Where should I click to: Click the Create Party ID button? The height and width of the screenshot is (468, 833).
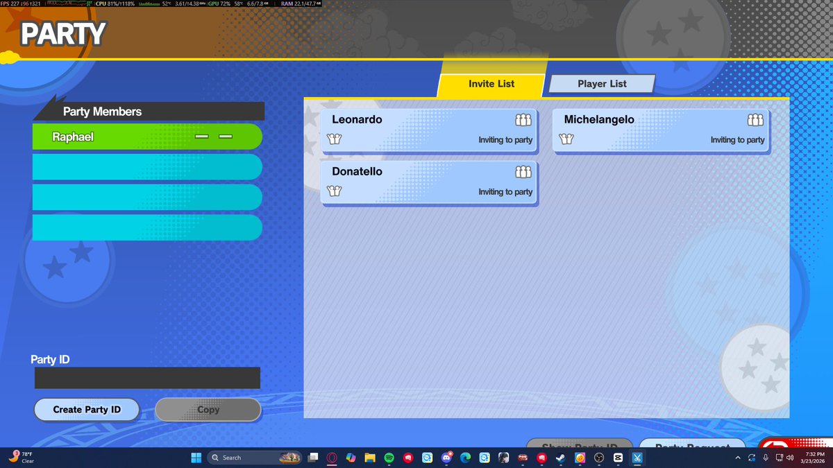87,410
